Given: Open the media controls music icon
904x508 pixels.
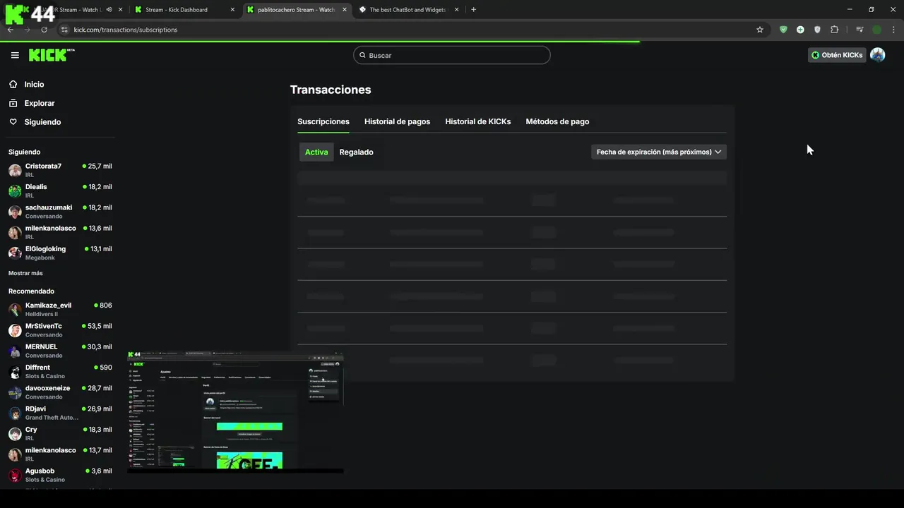Looking at the screenshot, I should click(x=860, y=30).
